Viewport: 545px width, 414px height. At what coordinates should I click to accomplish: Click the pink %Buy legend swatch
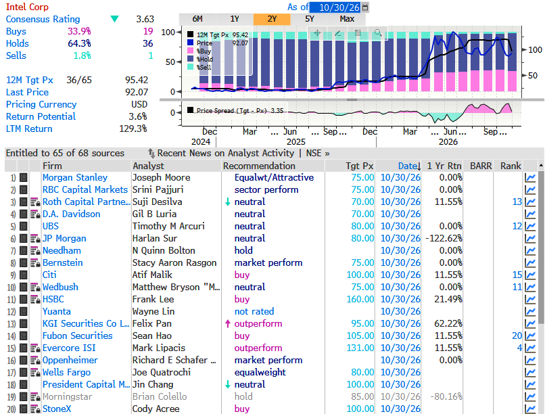click(x=190, y=51)
